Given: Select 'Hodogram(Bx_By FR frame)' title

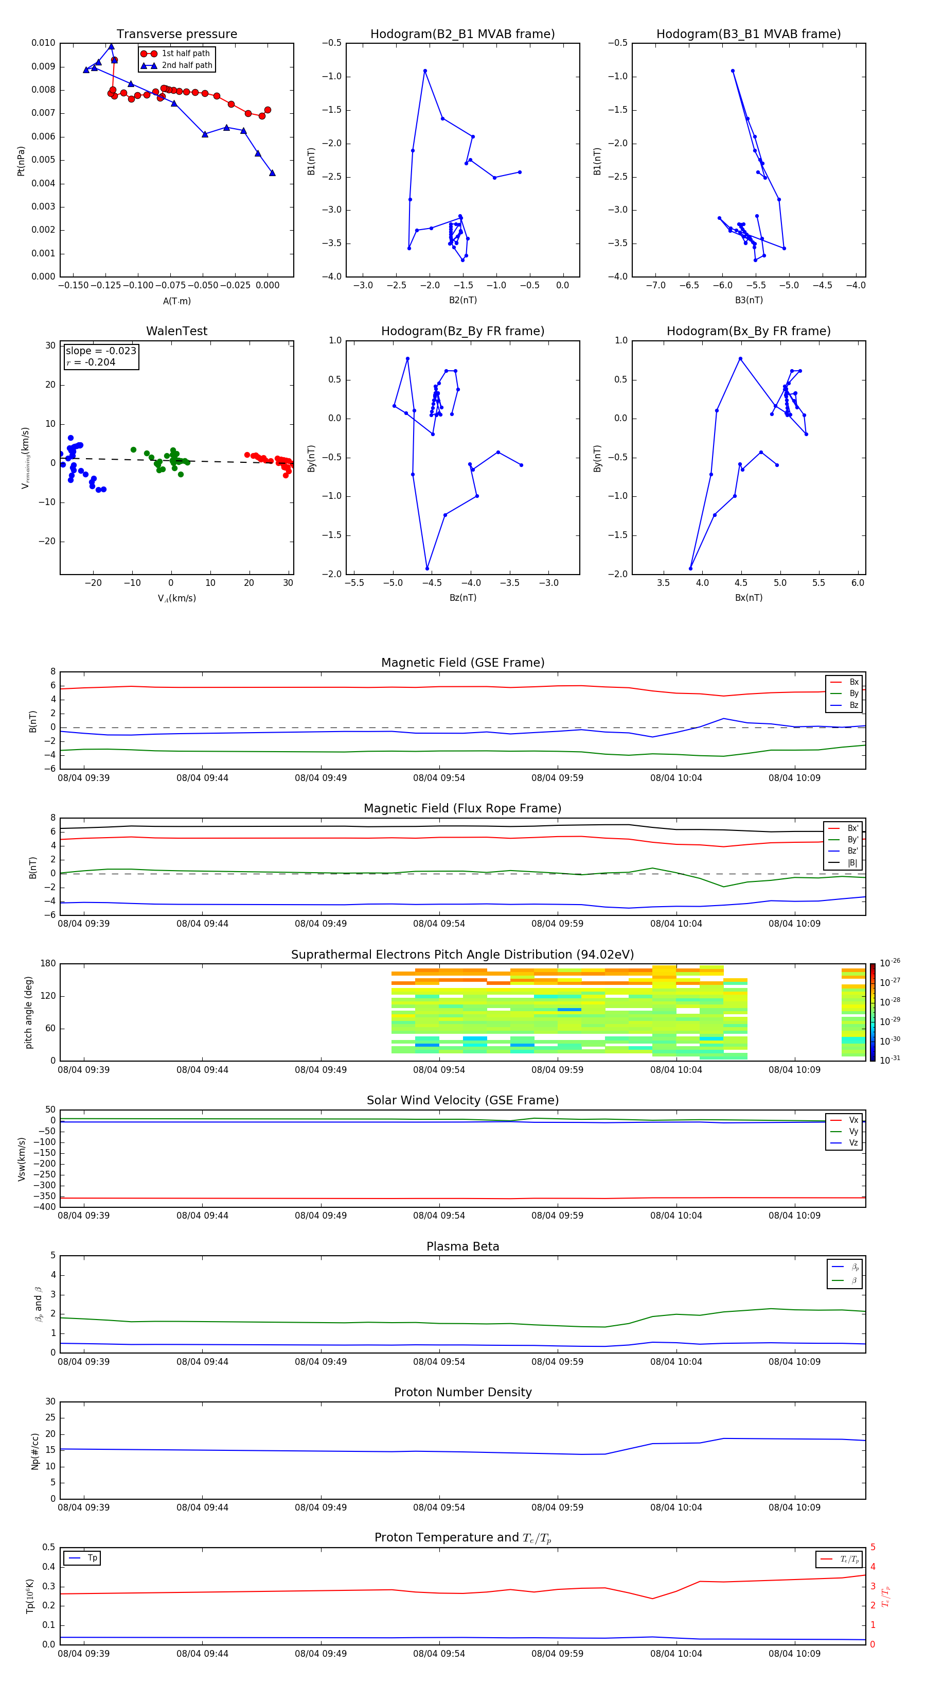Looking at the screenshot, I should pyautogui.click(x=749, y=331).
